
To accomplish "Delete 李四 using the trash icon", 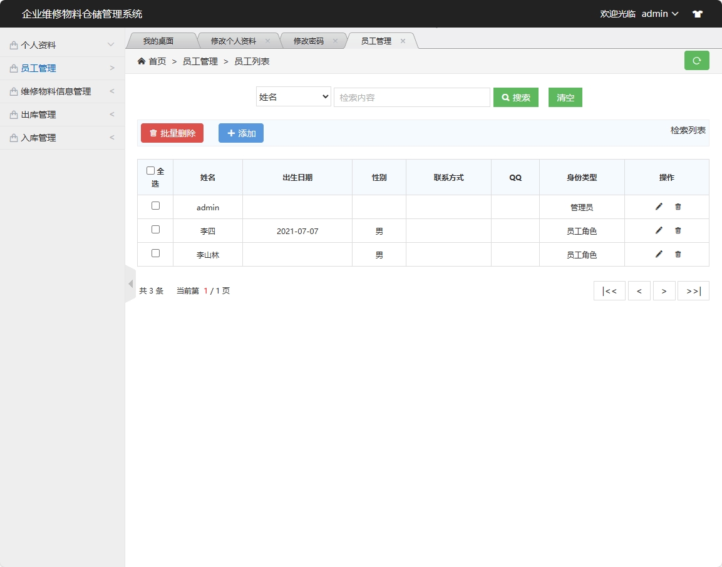I will click(x=678, y=230).
